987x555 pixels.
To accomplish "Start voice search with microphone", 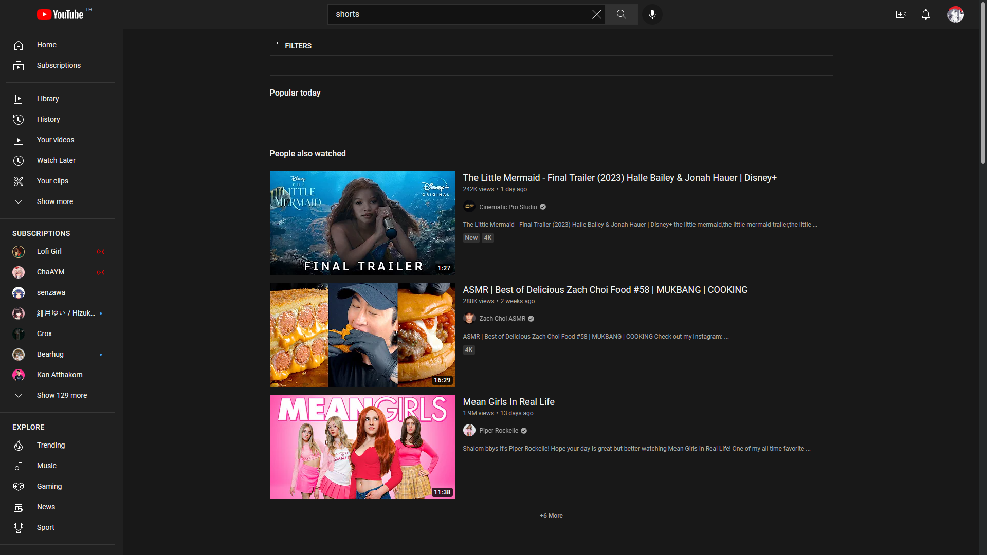I will pos(652,14).
